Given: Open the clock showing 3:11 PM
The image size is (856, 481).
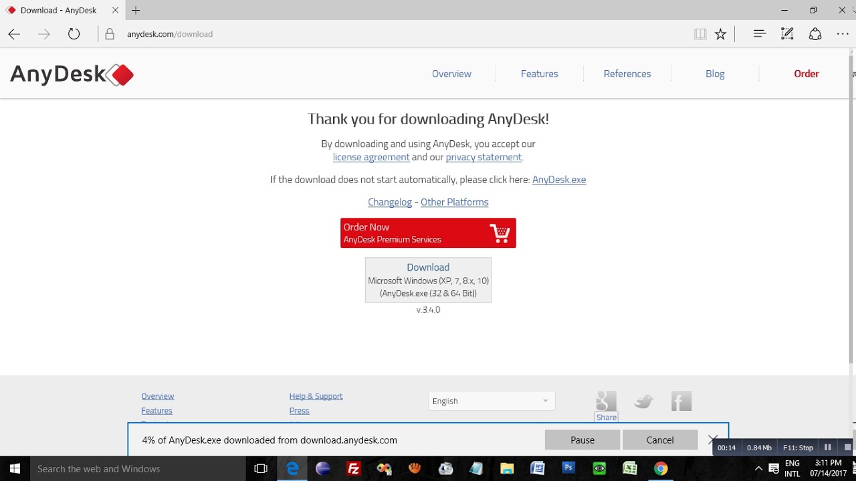Looking at the screenshot, I should pos(829,468).
